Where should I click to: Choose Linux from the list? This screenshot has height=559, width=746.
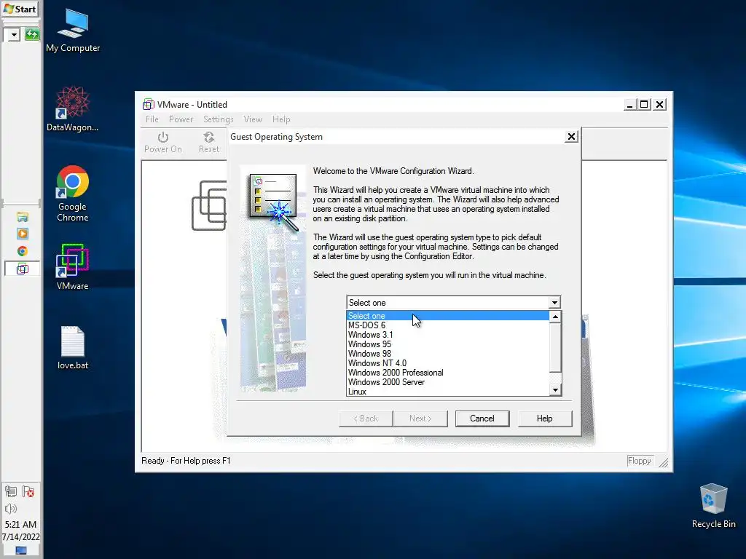448,391
